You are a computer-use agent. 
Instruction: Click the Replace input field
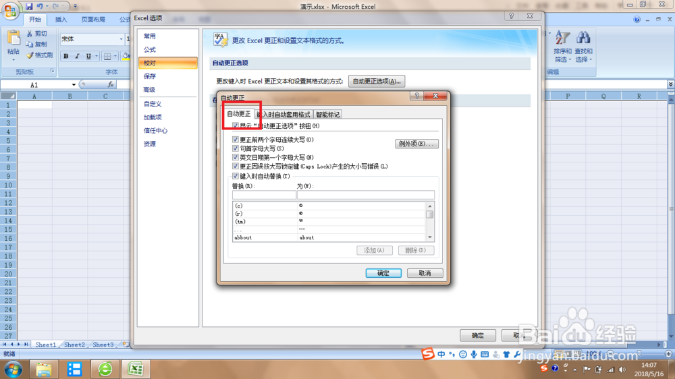tap(264, 195)
